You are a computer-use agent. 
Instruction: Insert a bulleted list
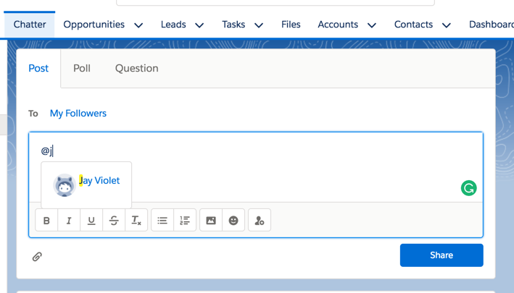click(162, 221)
